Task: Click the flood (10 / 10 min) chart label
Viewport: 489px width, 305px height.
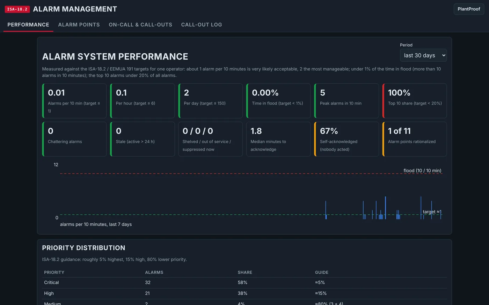Action: 422,170
